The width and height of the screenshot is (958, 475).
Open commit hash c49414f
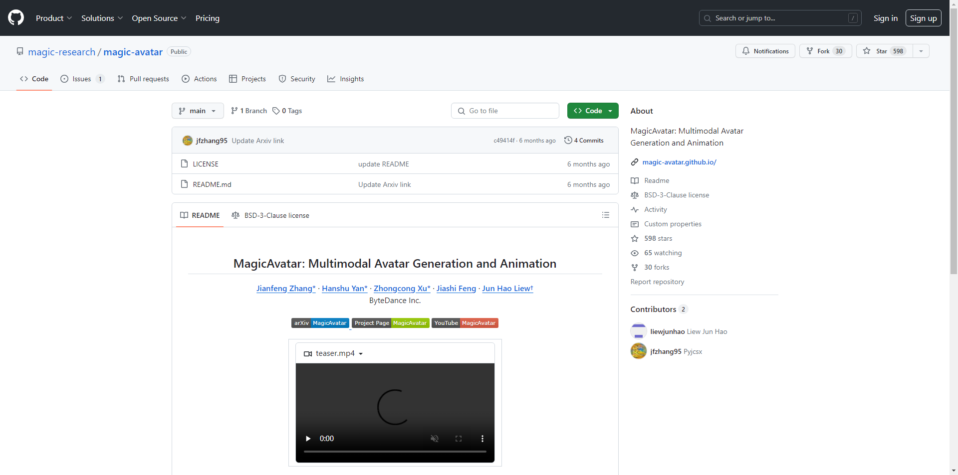504,141
